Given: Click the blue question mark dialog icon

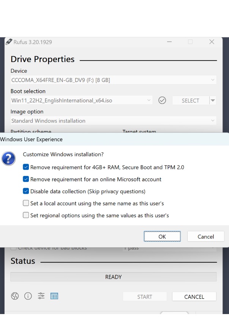Looking at the screenshot, I should (8, 158).
